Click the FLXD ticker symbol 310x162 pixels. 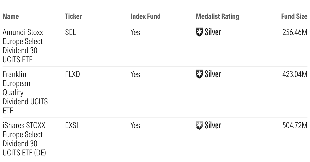coord(72,74)
